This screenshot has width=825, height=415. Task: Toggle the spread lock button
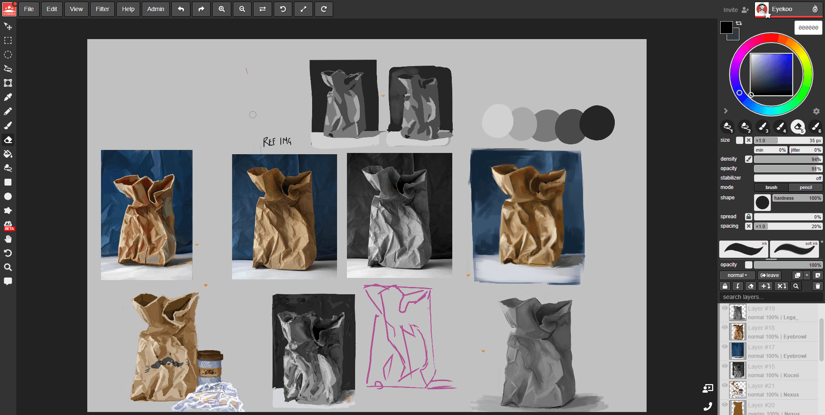(x=748, y=217)
